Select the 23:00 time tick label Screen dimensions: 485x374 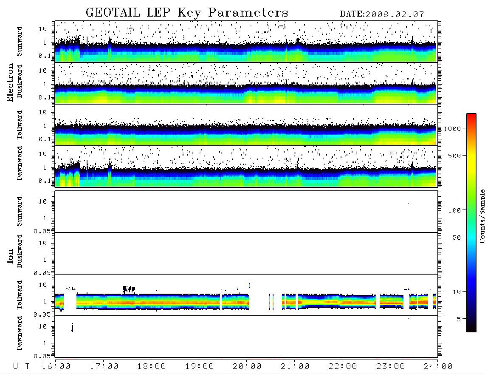coord(391,367)
